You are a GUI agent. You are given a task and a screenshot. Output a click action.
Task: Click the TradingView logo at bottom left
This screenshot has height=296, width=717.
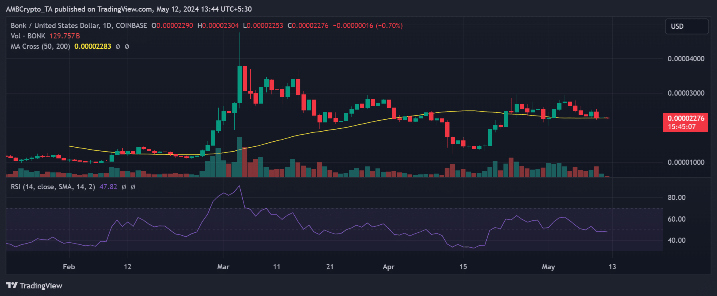(34, 286)
